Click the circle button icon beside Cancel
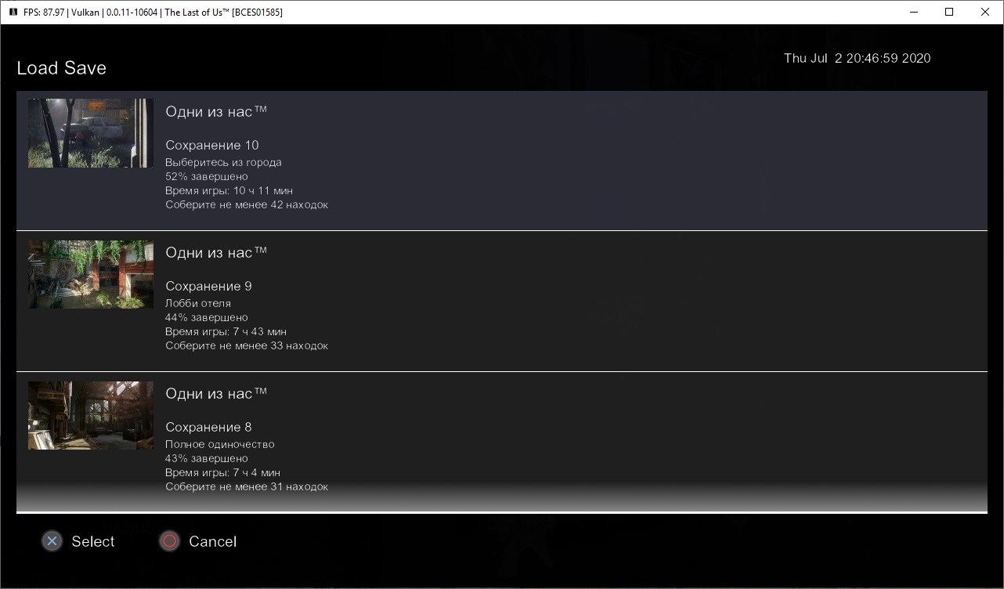 click(x=169, y=541)
